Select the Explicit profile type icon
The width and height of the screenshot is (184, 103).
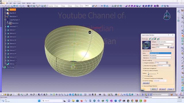click(150, 39)
